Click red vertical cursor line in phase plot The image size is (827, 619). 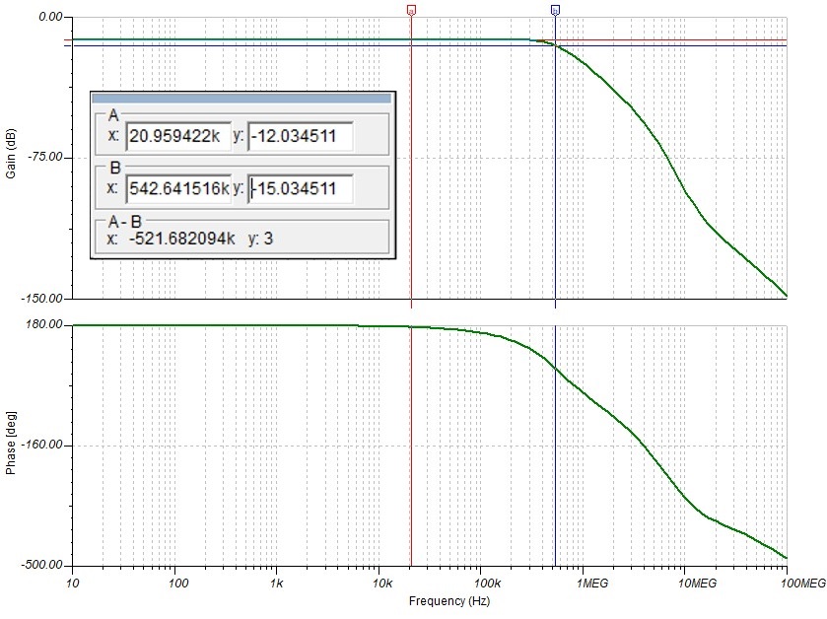click(x=411, y=473)
